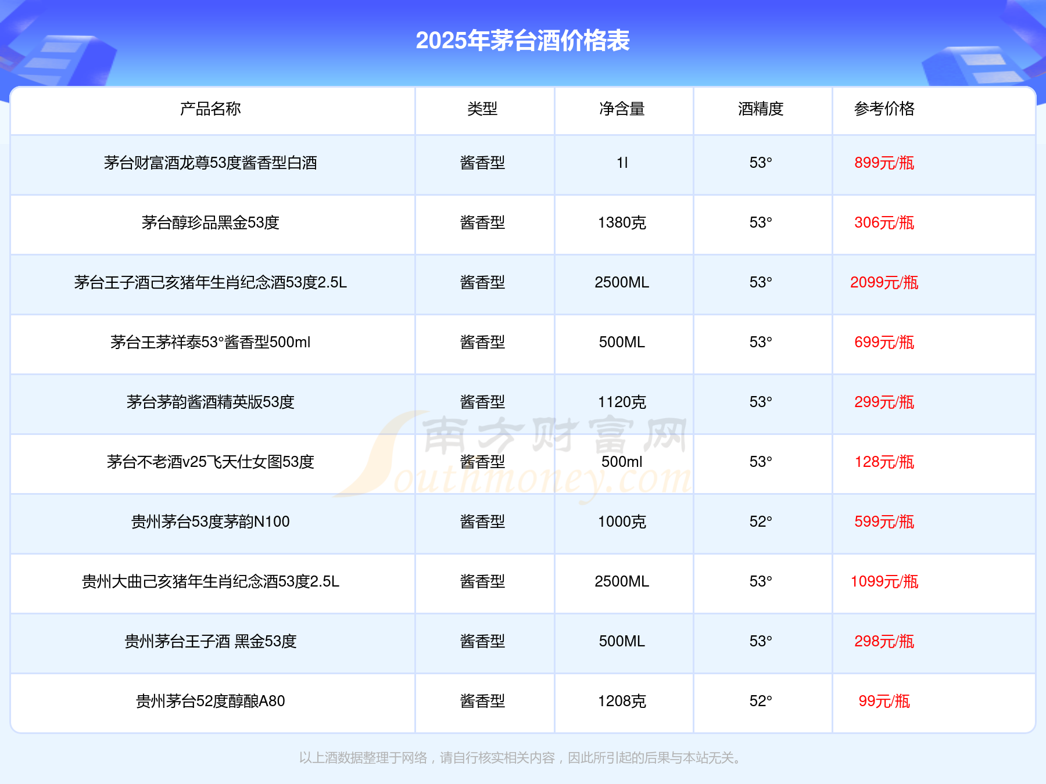Select the 参考价格 column header
The image size is (1046, 784).
884,109
